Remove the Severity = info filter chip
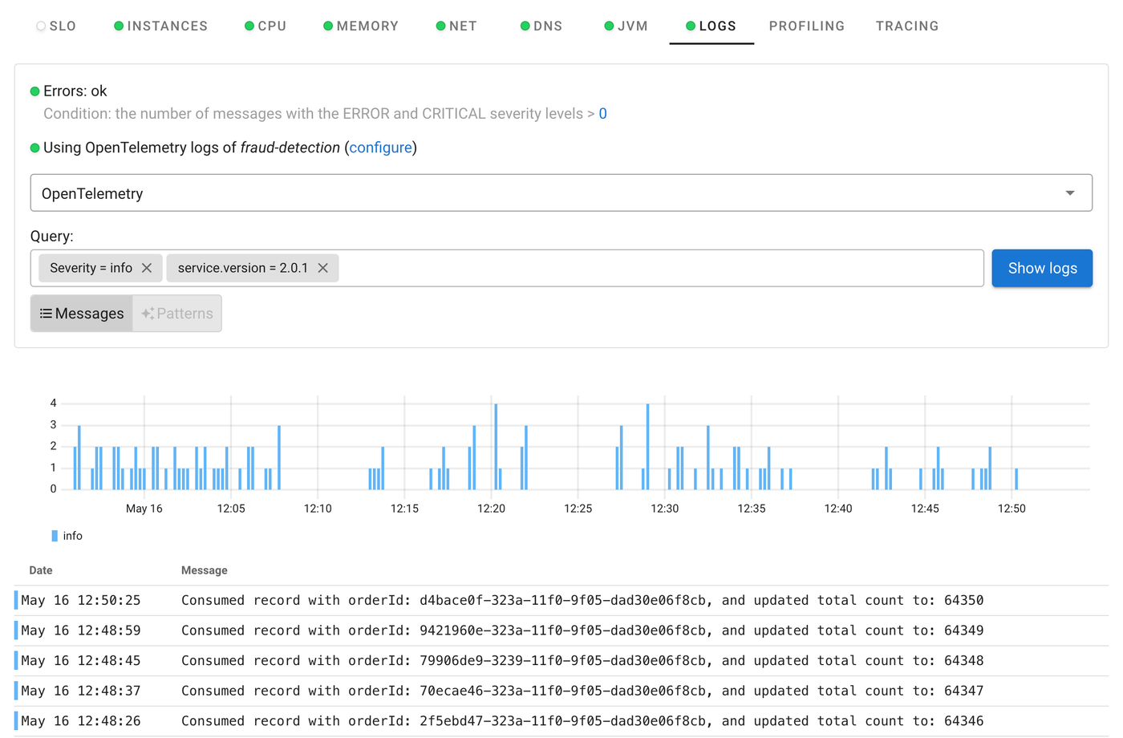Screen dimensions: 1123x738 [x=147, y=268]
